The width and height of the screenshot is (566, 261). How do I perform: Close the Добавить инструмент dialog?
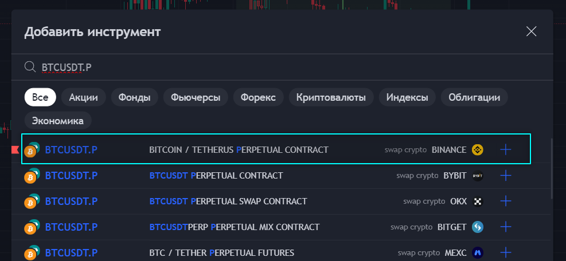pyautogui.click(x=531, y=31)
